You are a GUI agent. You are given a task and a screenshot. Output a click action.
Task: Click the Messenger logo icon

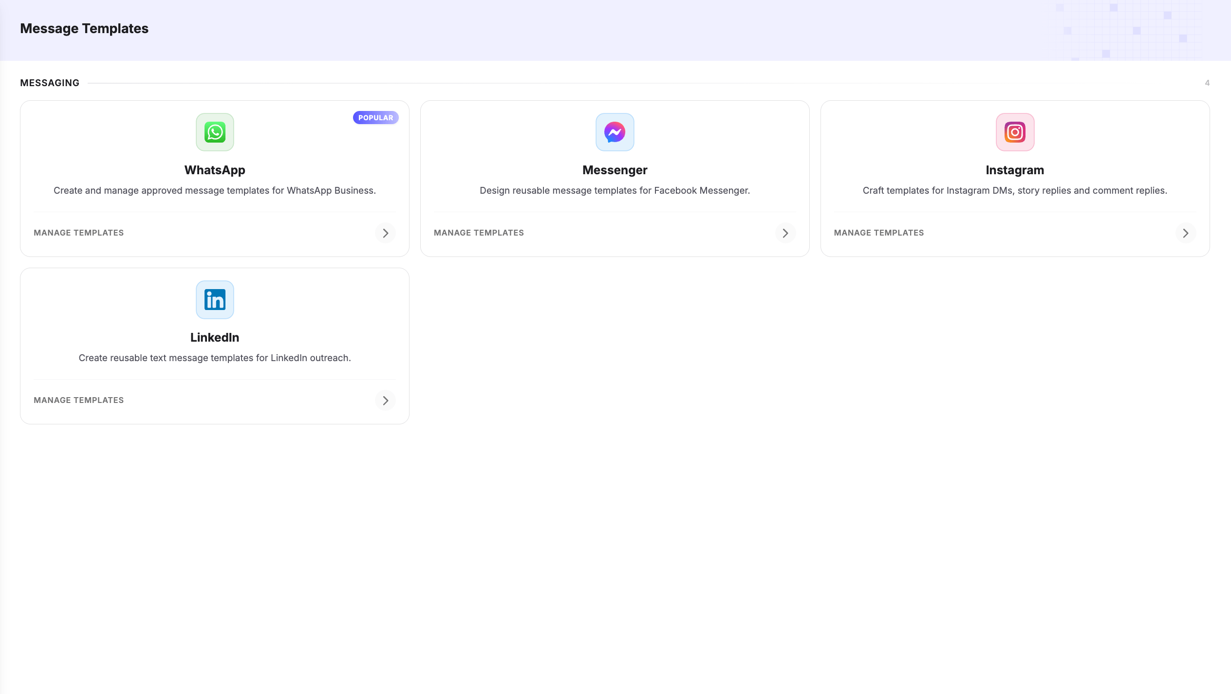tap(615, 132)
